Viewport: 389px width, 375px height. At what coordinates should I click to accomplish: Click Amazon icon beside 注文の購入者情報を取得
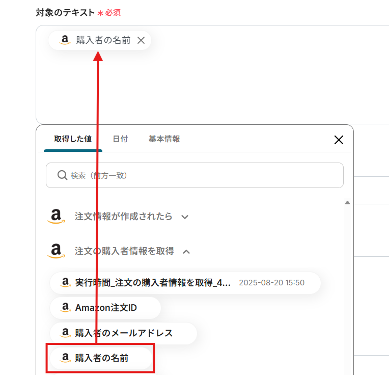(x=56, y=251)
